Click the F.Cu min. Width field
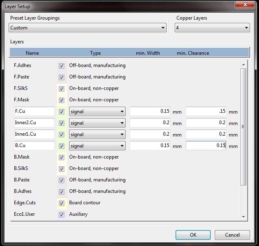 point(150,112)
